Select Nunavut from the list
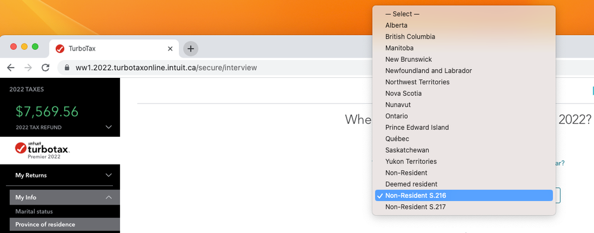This screenshot has height=233, width=594. (x=464, y=105)
